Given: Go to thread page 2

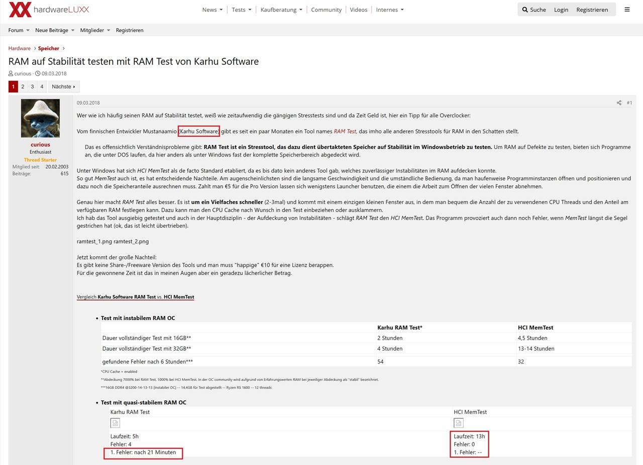Looking at the screenshot, I should pyautogui.click(x=23, y=86).
